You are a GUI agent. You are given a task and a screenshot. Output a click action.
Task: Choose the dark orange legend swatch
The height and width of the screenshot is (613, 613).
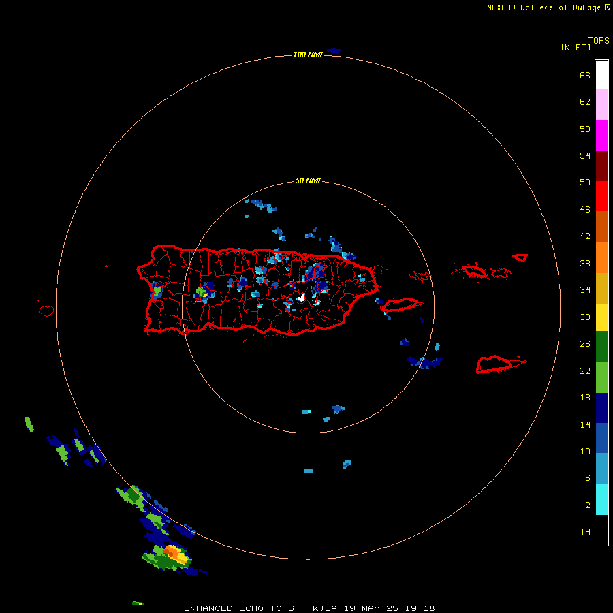tap(601, 226)
